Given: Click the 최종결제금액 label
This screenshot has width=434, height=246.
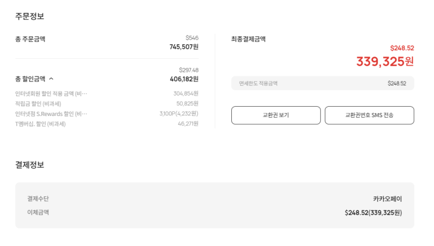Looking at the screenshot, I should tap(248, 39).
